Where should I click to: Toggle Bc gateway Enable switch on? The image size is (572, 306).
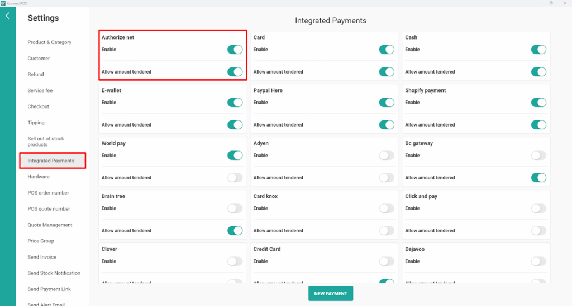[x=538, y=156]
